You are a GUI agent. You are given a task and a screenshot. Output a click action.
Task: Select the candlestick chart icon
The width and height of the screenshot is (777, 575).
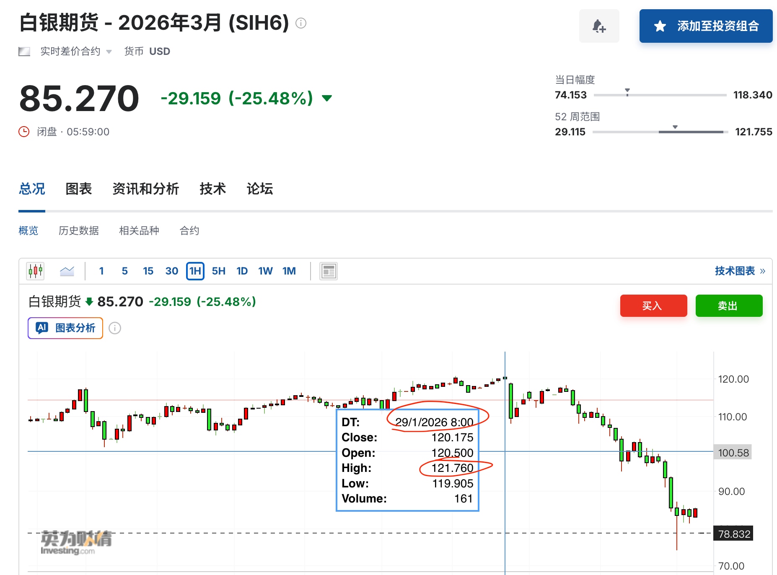[35, 271]
